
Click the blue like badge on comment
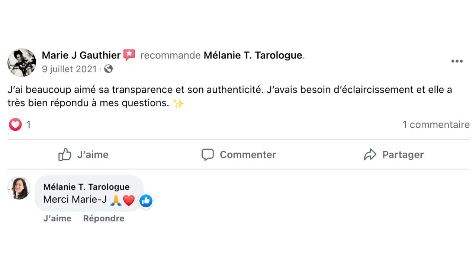click(146, 201)
